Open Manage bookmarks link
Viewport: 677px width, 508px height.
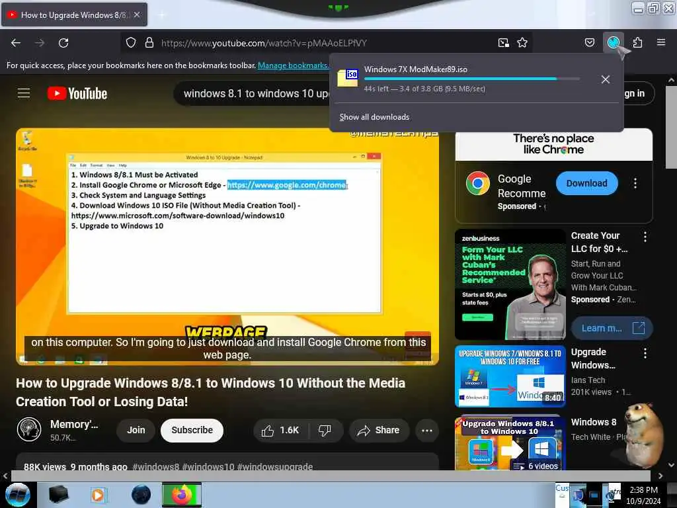click(x=293, y=65)
